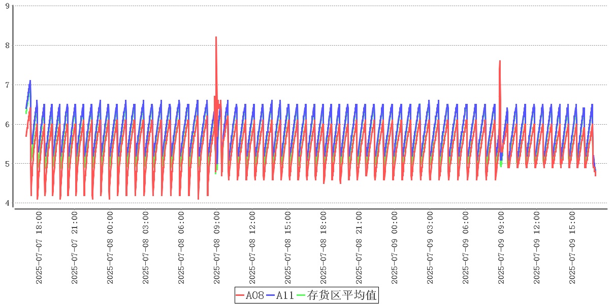Screen dimensions: 613x304
Task: Select the 2025-07-07 18:00 time axis label
Action: pyautogui.click(x=39, y=248)
